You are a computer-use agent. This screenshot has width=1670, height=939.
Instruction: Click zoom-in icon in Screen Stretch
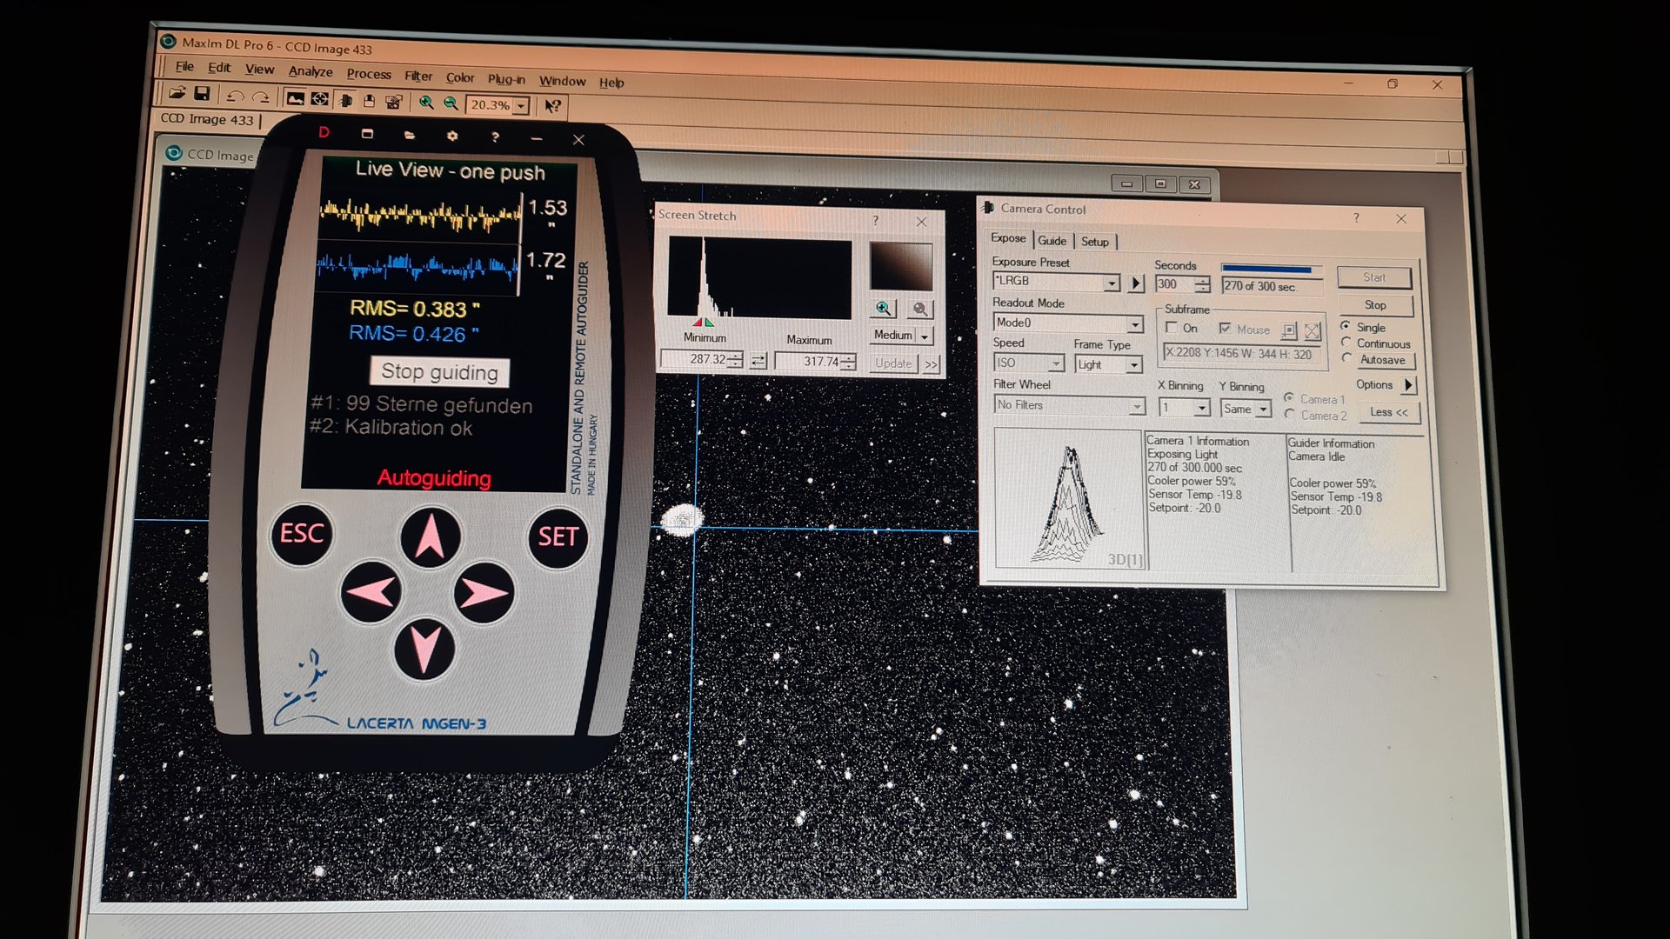point(884,309)
